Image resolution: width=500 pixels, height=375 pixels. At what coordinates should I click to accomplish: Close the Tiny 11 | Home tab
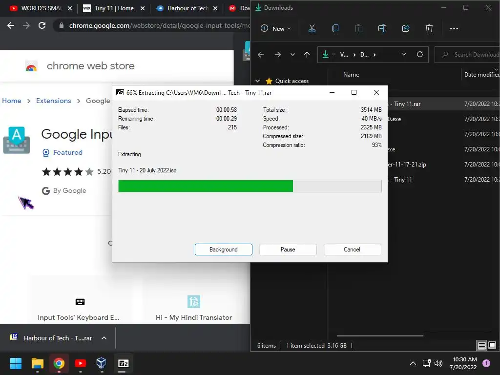(x=143, y=8)
